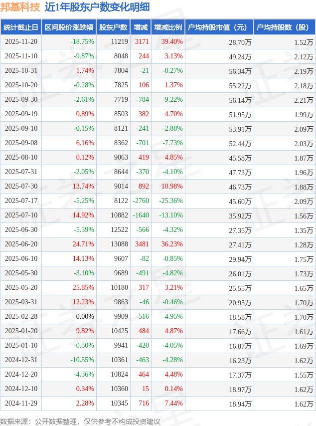Viewport: 316px width, 426px height.
Task: Sort by the 增减比例 column header
Action: coord(168,27)
